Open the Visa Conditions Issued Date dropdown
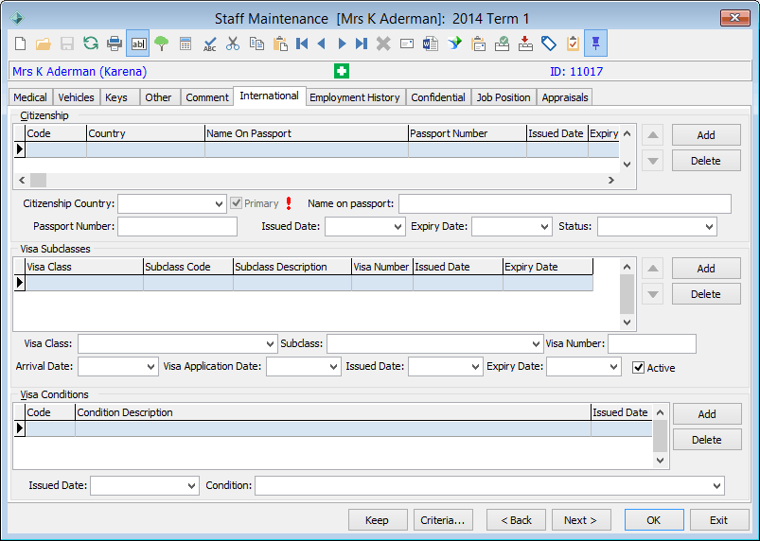The height and width of the screenshot is (541, 760). pyautogui.click(x=192, y=486)
